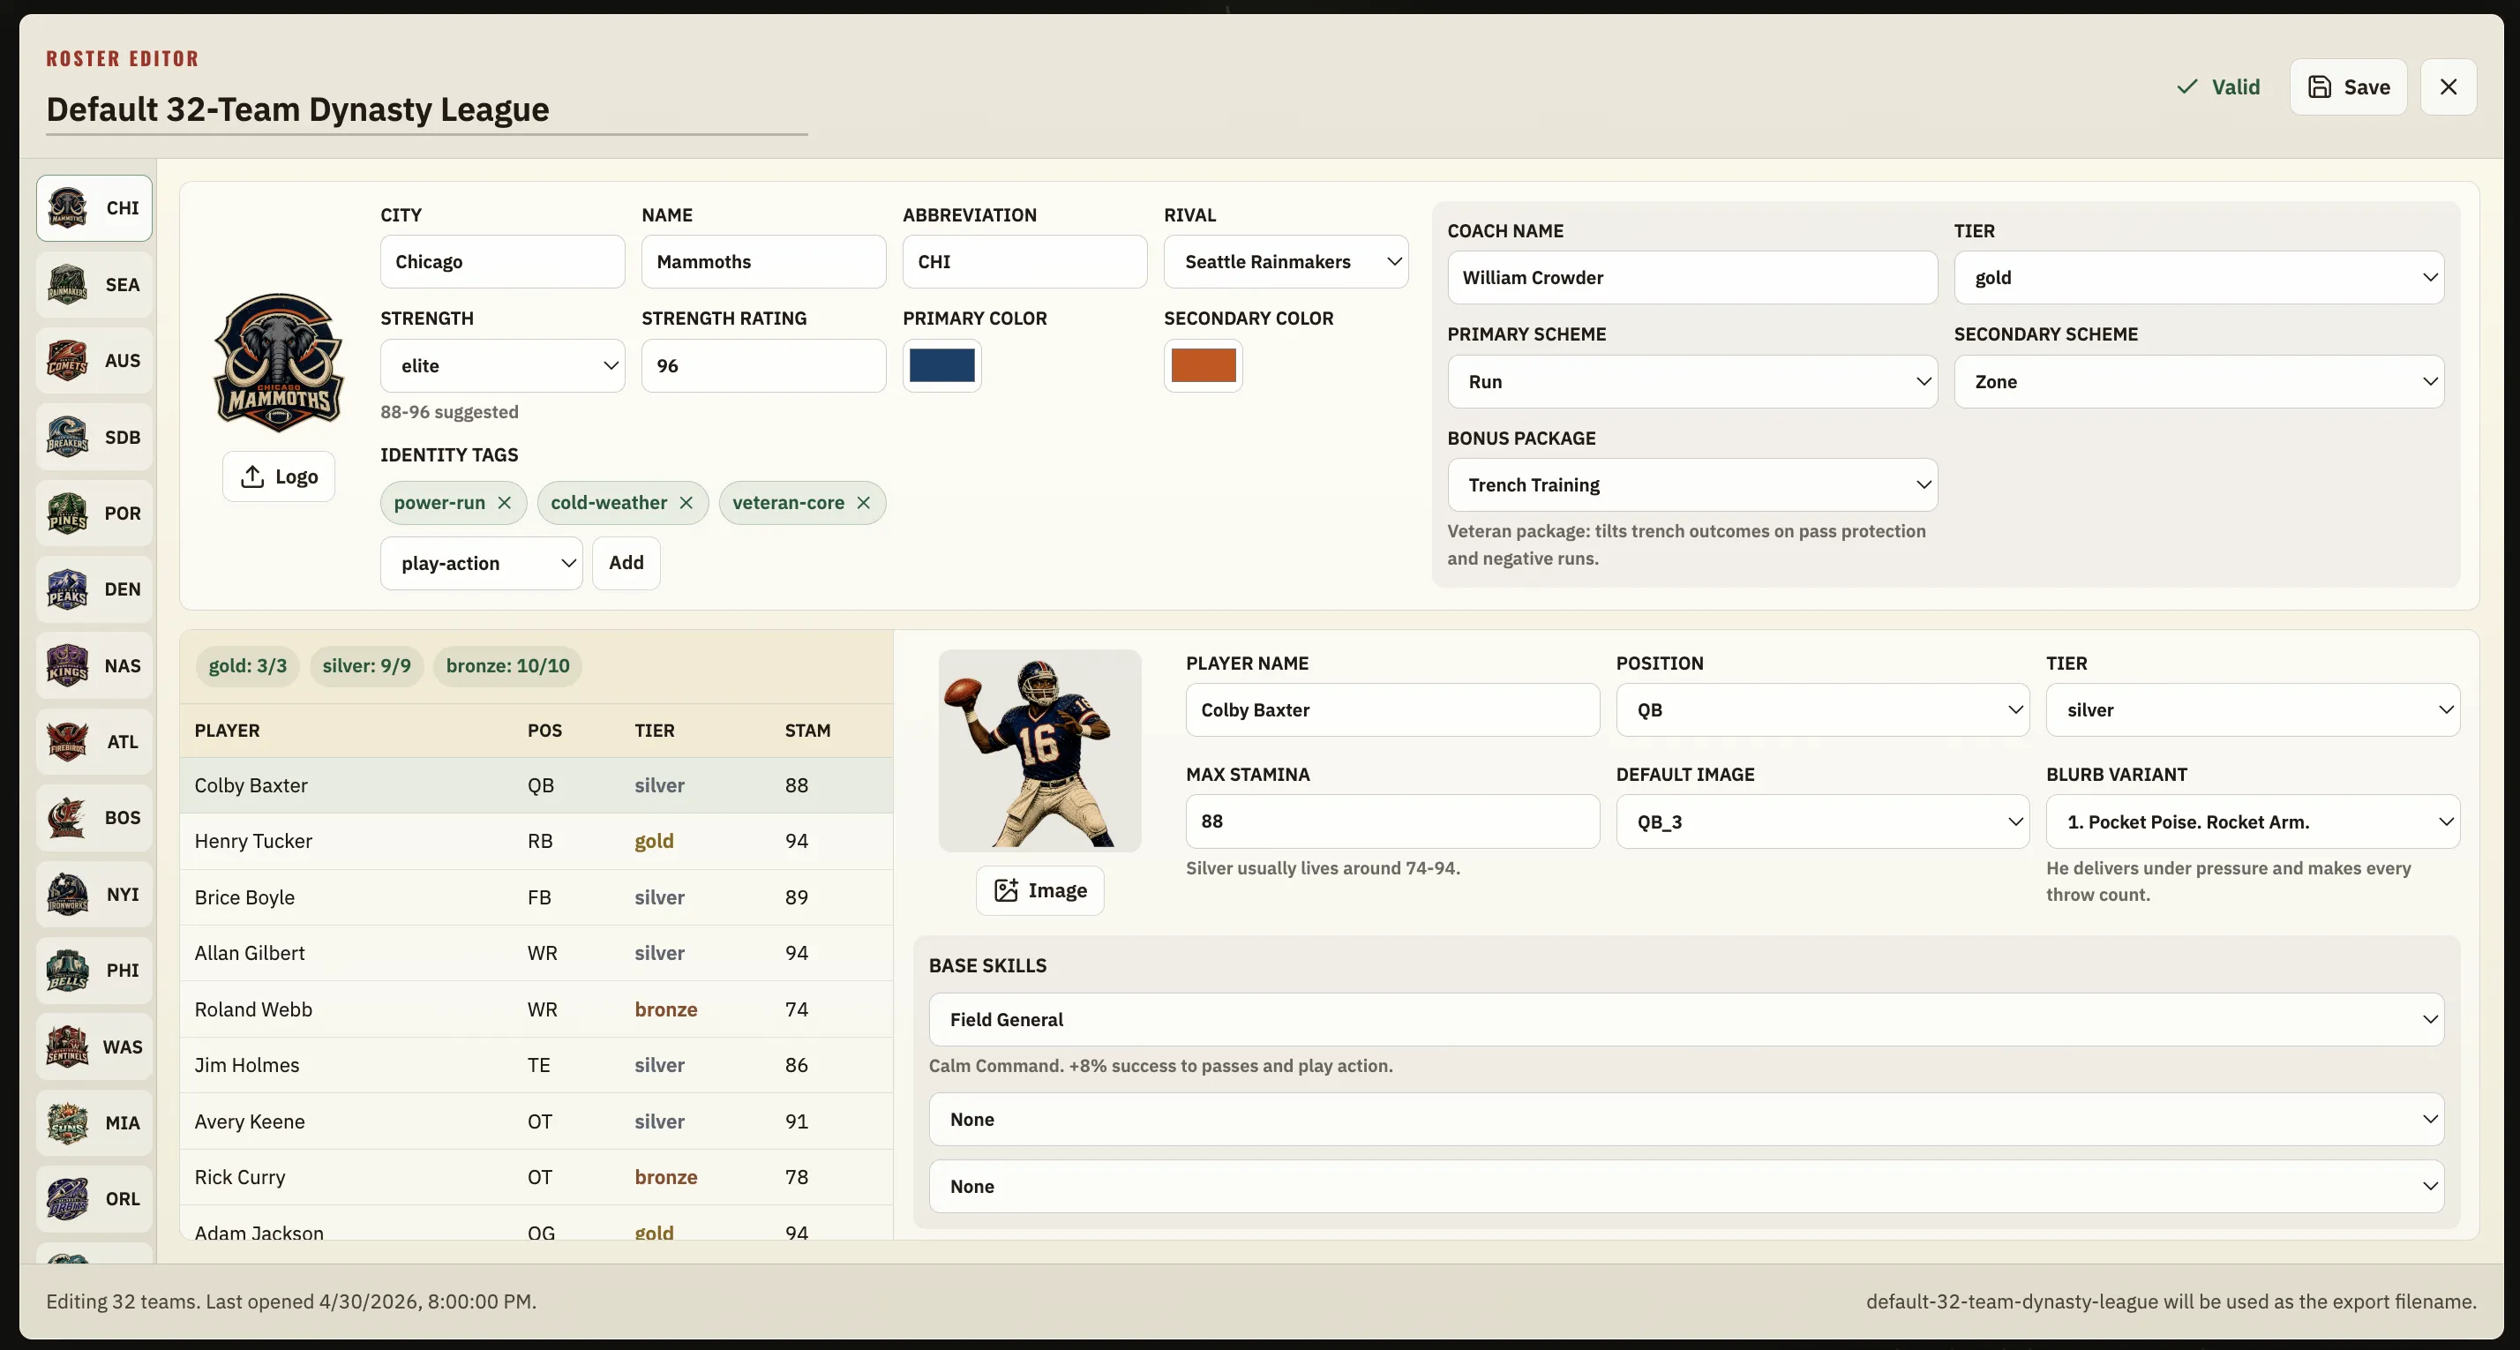Edit the Player Name field
The height and width of the screenshot is (1350, 2520).
[1393, 710]
